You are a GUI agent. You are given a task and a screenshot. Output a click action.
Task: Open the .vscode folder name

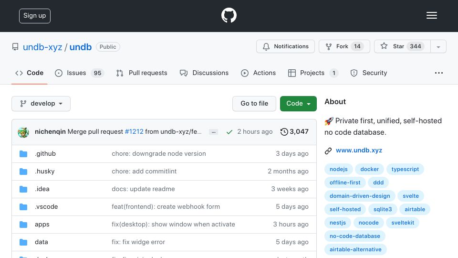tap(46, 207)
